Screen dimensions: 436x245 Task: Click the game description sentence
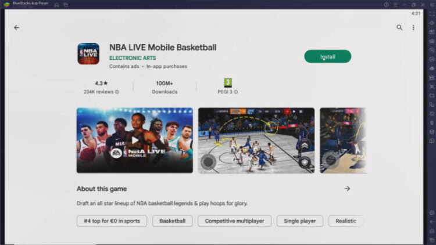pos(162,203)
